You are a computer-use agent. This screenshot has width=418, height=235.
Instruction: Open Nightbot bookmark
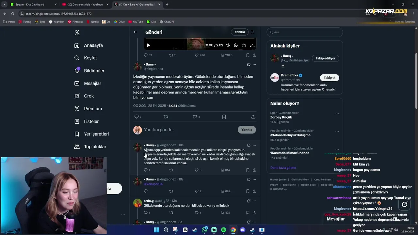pyautogui.click(x=56, y=22)
